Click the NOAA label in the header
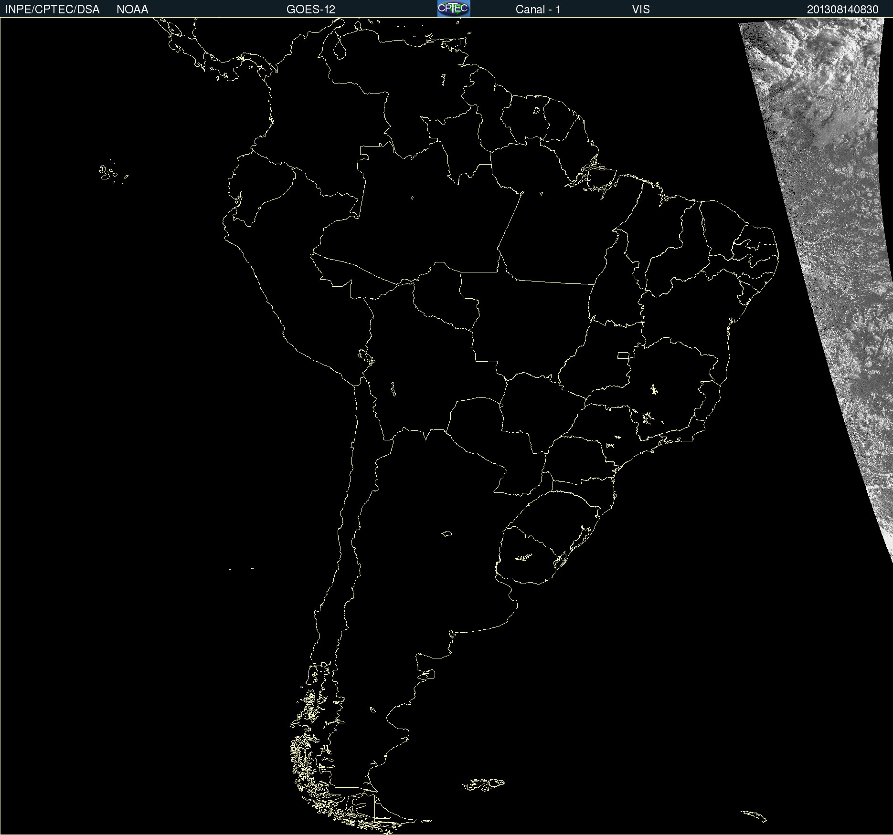The image size is (893, 835). (132, 10)
